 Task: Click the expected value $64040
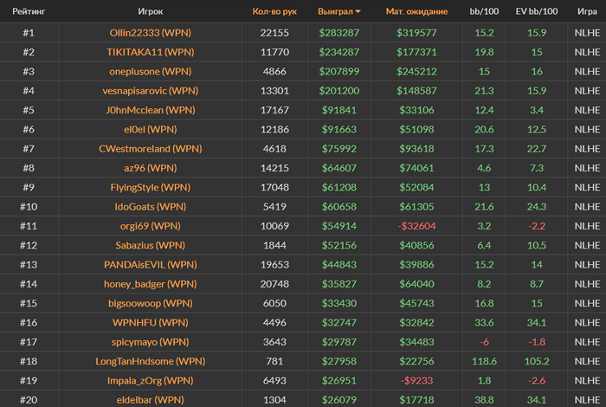coord(416,284)
